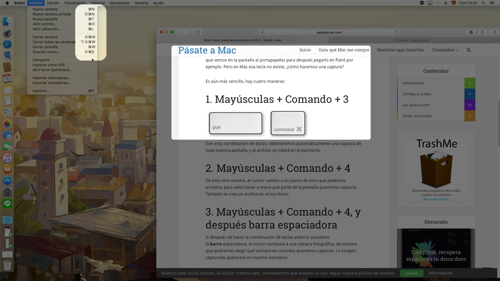Open App Store from the Dock
This screenshot has width=500, height=281.
(7, 181)
